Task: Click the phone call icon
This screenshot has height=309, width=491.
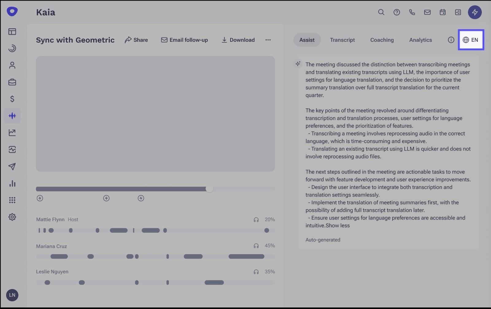Action: click(412, 12)
